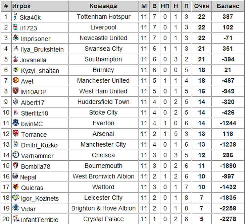Click the Huddersfield Town team name
The width and height of the screenshot is (245, 224).
click(103, 102)
